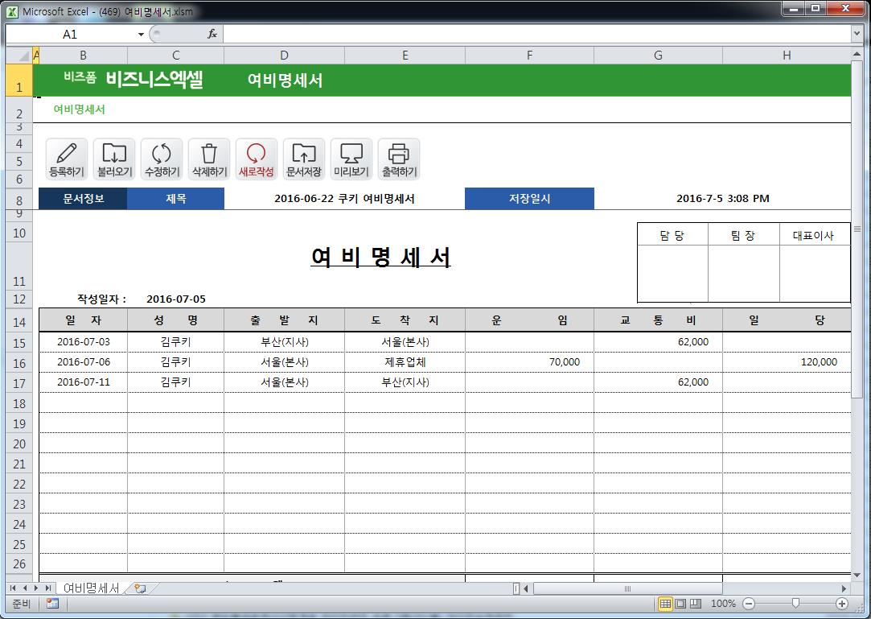Viewport: 871px width, 619px height.
Task: Click the 100% zoom level button
Action: (x=723, y=604)
